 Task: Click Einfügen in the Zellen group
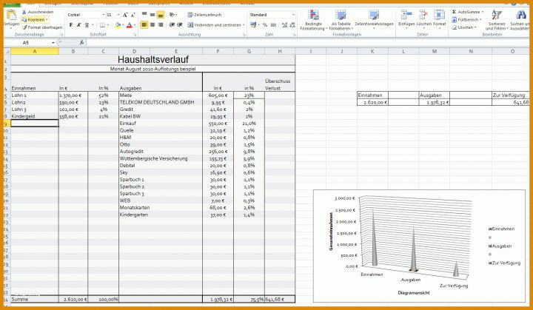pos(406,18)
